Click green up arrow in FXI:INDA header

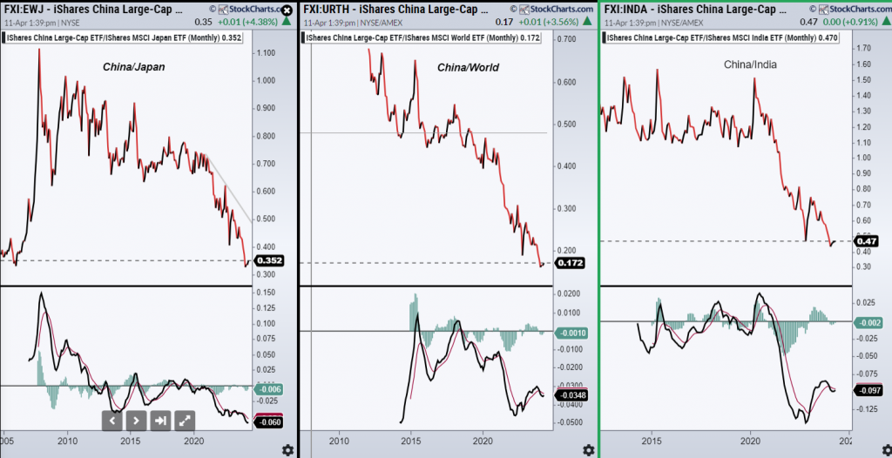coord(886,22)
